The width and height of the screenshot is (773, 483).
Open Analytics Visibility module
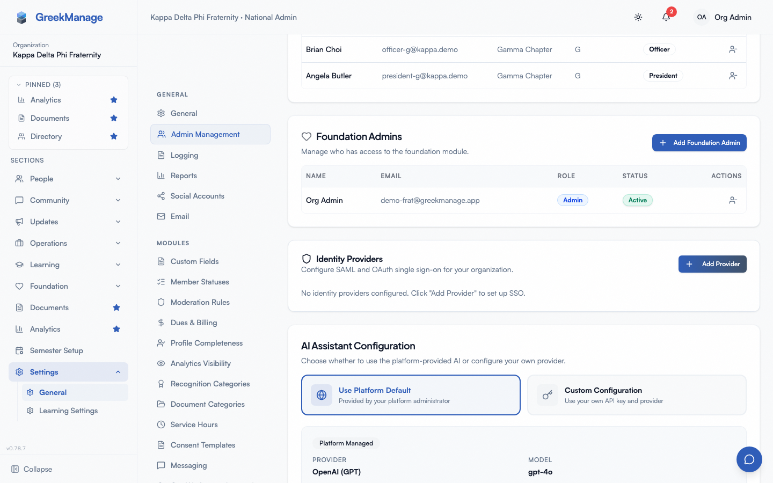pos(210,363)
